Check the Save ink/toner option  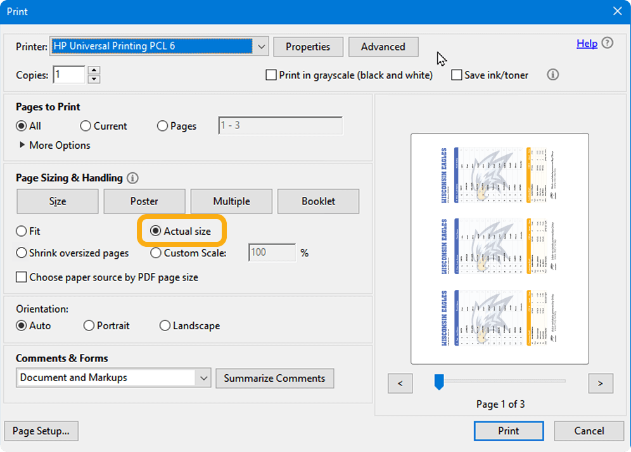point(457,75)
